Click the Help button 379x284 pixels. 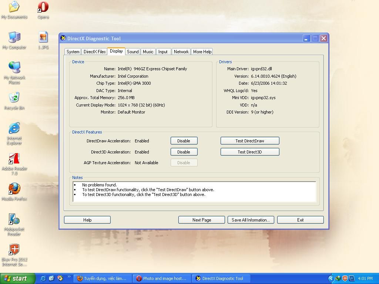click(x=87, y=220)
